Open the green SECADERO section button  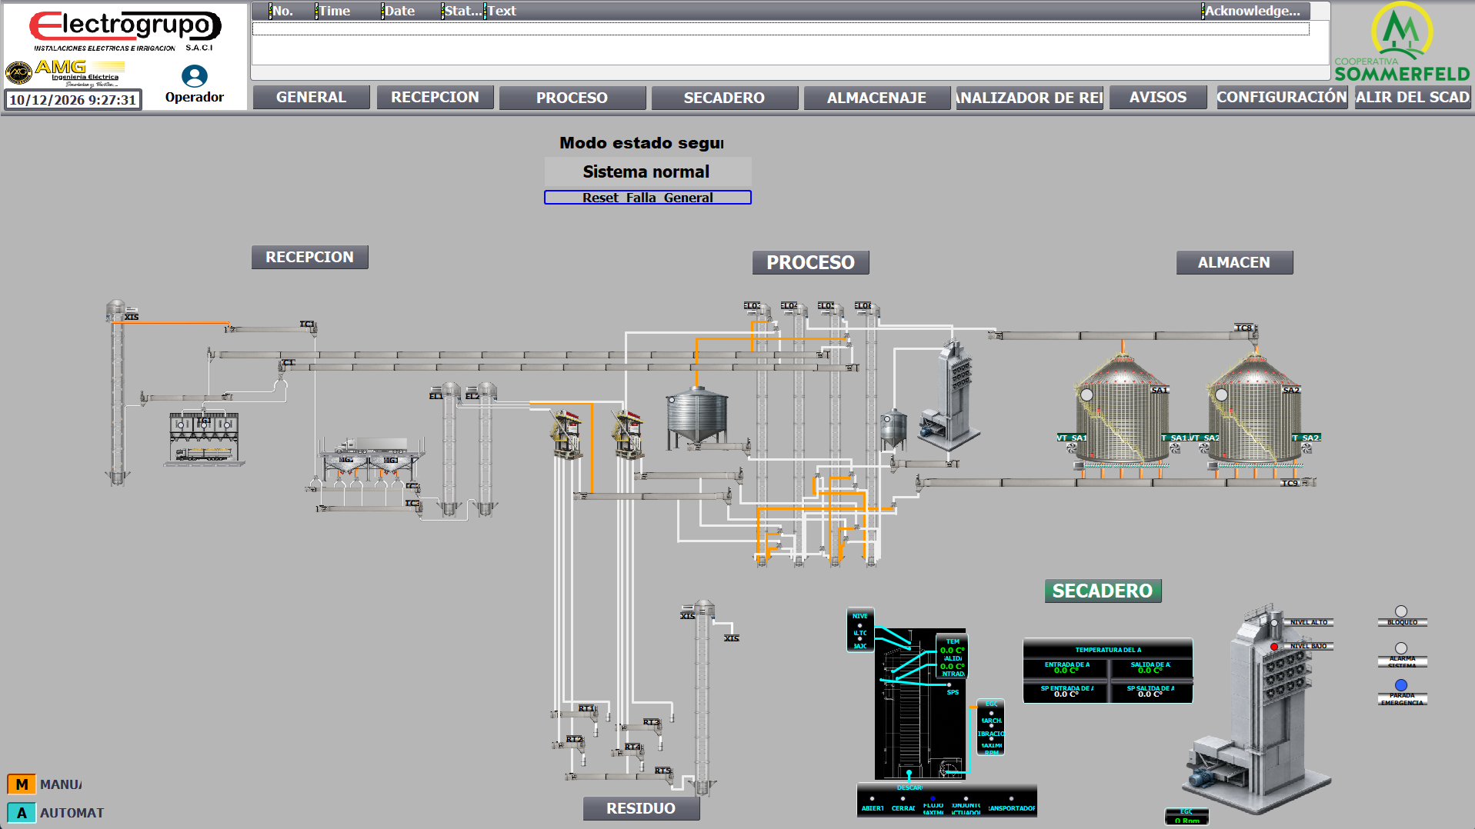tap(1103, 591)
